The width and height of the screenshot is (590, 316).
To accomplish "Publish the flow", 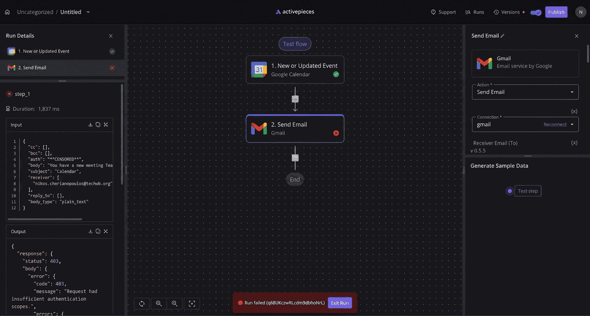I will [556, 12].
